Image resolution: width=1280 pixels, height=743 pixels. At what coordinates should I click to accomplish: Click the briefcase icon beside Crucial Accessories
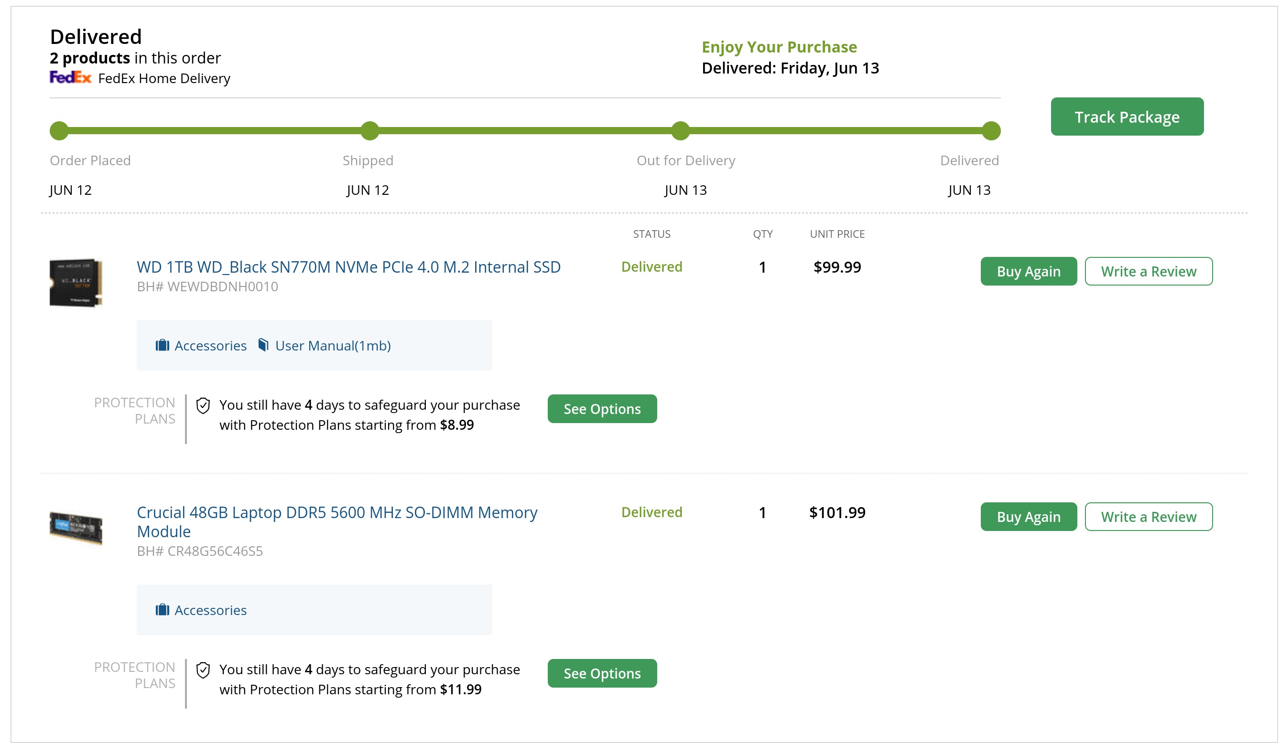click(162, 609)
